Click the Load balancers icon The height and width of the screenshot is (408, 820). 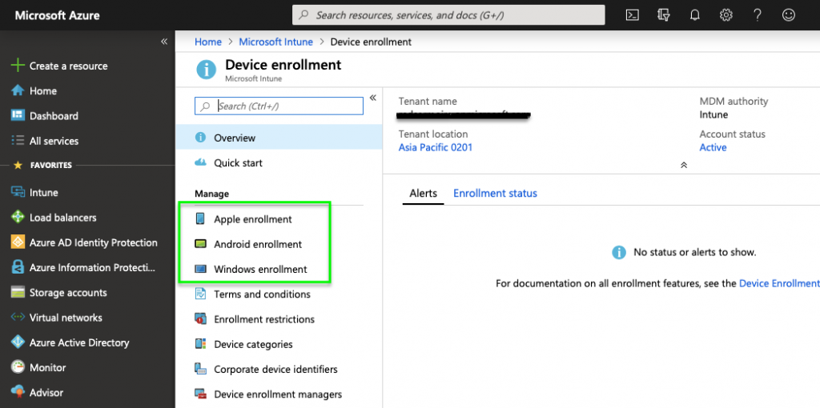pyautogui.click(x=18, y=218)
